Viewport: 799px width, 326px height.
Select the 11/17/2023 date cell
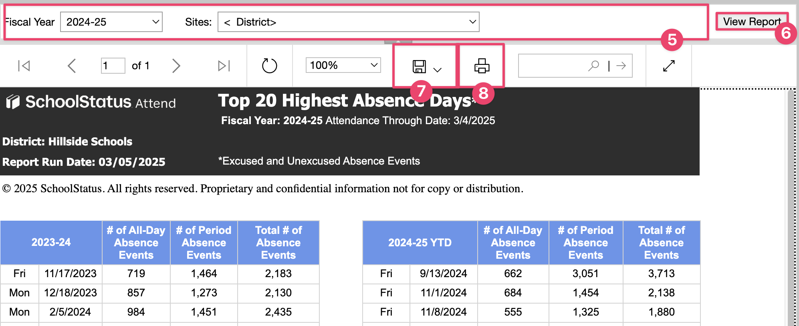click(x=71, y=274)
